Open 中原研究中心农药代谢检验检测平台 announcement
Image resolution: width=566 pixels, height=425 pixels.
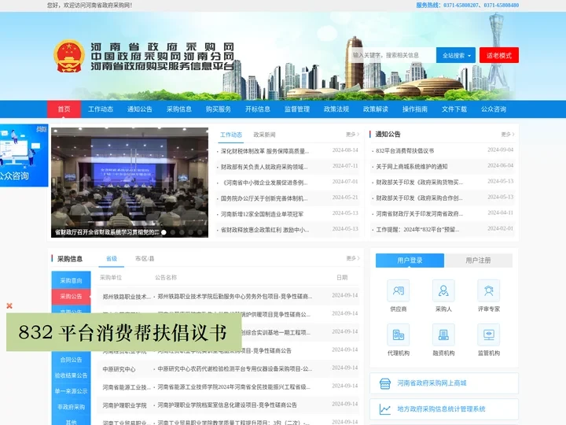234,369
